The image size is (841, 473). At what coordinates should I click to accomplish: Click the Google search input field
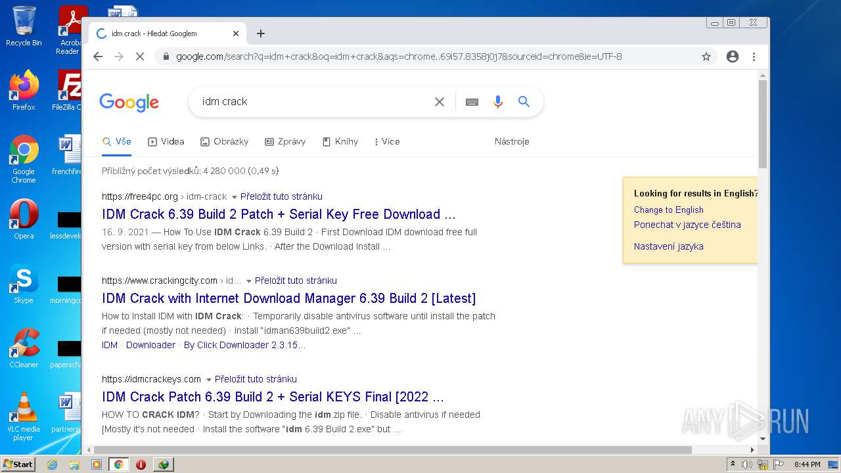pos(314,102)
